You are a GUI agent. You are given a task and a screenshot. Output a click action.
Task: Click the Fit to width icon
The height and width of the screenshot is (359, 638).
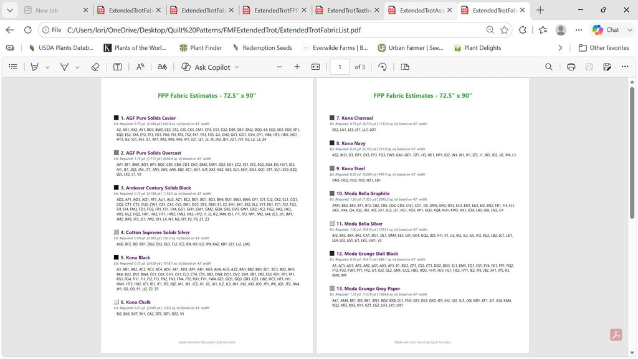316,67
